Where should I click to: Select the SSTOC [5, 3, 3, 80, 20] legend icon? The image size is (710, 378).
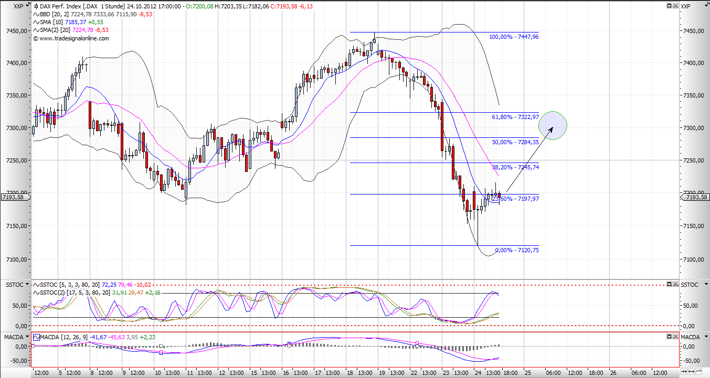[x=37, y=285]
